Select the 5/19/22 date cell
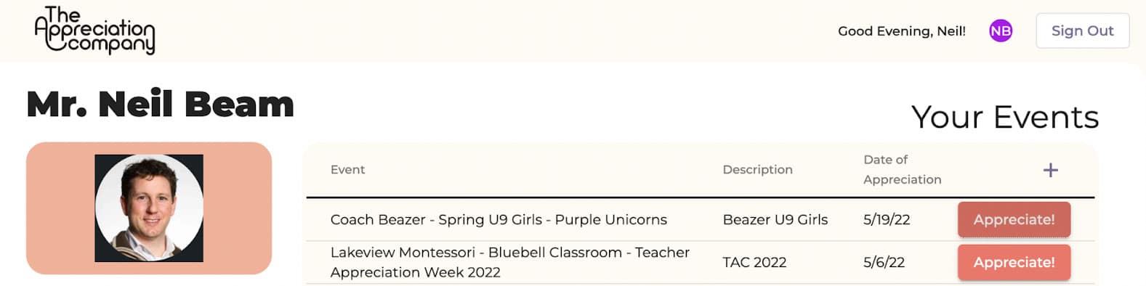The height and width of the screenshot is (286, 1146). 887,219
